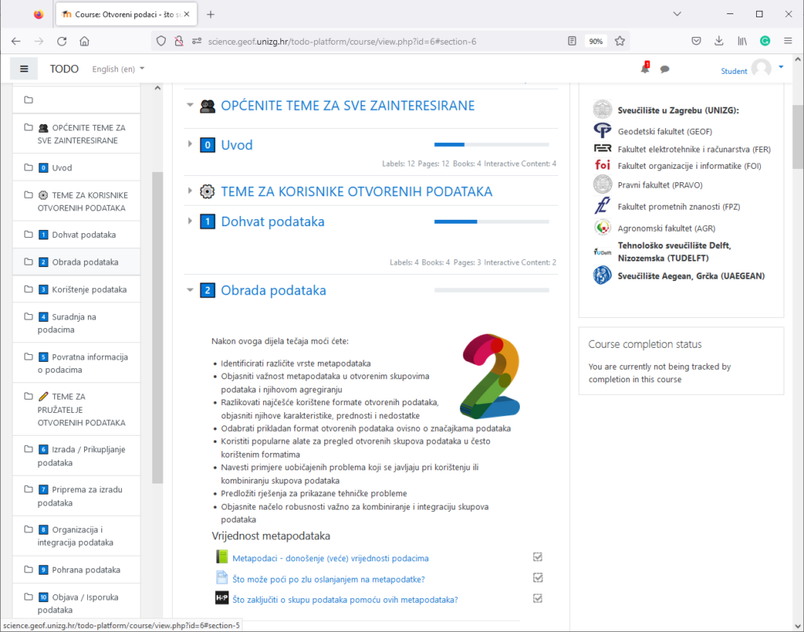Select Pohrana podataka in the sidebar
The image size is (804, 632).
86,570
